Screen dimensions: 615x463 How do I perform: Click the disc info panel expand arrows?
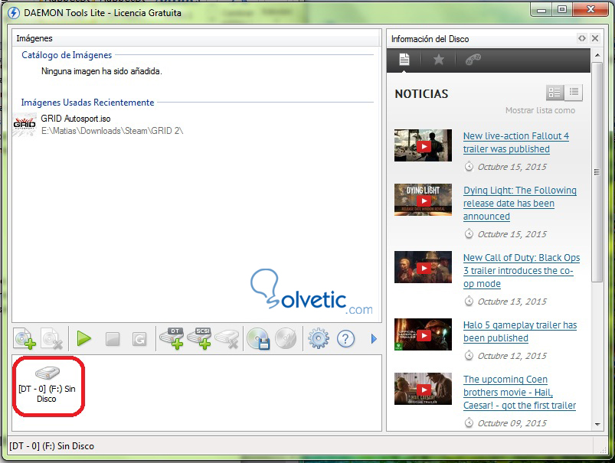[x=582, y=38]
